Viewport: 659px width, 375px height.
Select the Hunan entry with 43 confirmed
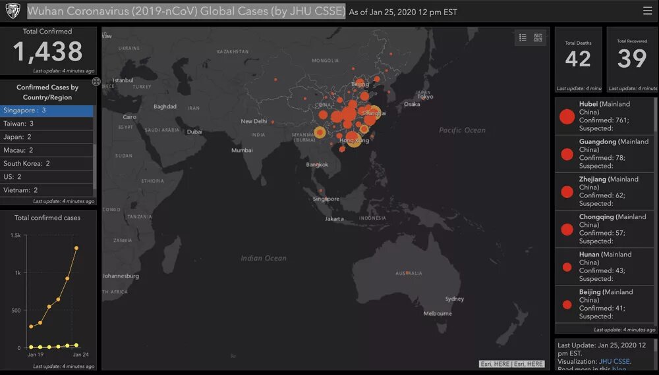(x=604, y=266)
